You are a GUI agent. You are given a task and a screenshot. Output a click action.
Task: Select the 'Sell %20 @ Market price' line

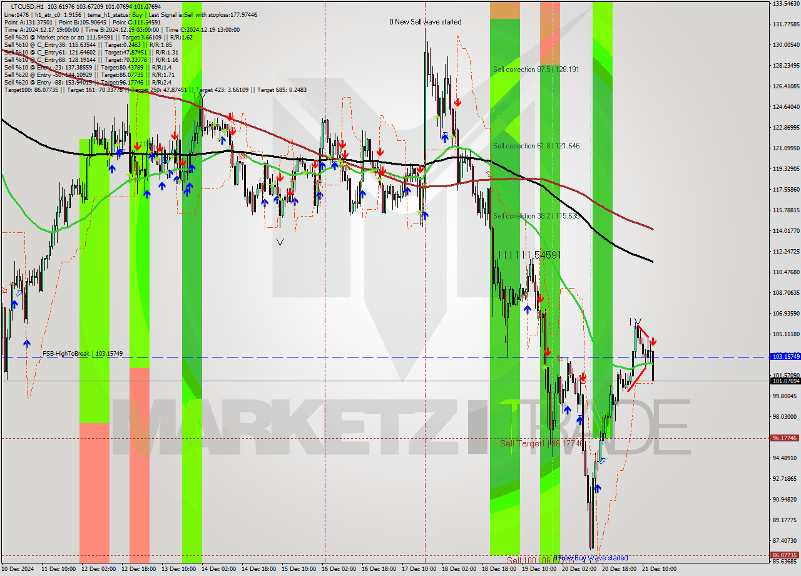coord(98,37)
